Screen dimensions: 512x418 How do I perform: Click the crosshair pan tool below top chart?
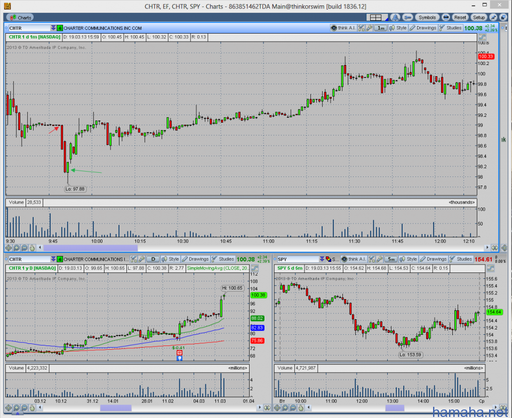coord(9,248)
